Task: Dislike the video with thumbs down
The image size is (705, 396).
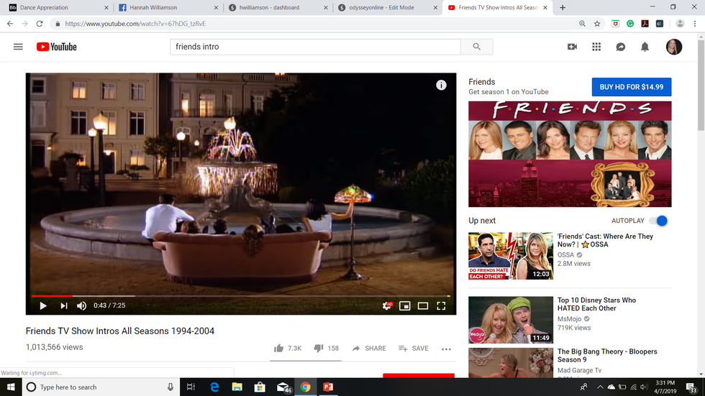Action: (x=327, y=349)
